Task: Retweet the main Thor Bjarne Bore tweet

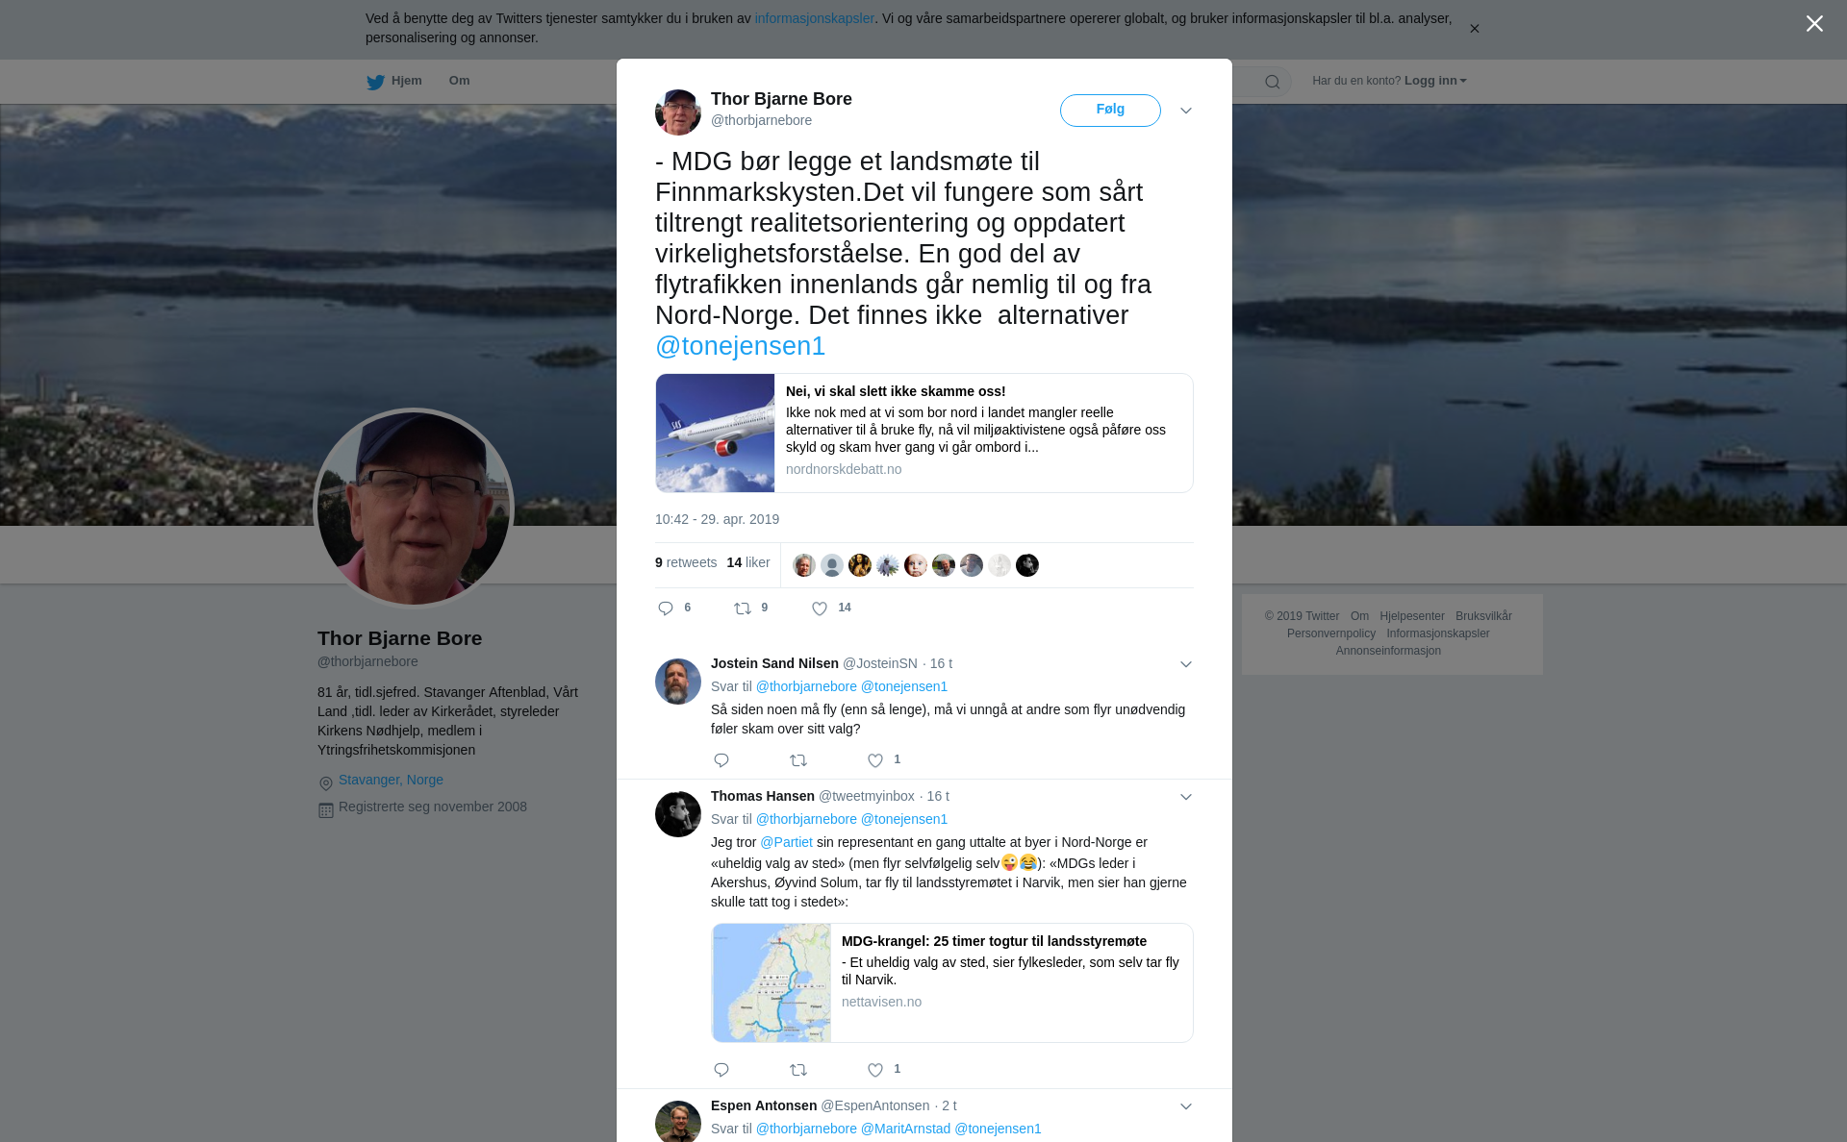Action: (743, 608)
